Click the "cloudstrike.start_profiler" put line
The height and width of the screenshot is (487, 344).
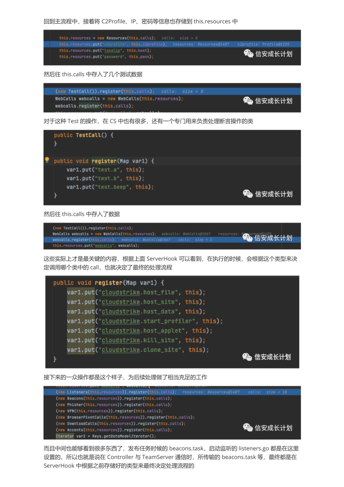tap(145, 321)
